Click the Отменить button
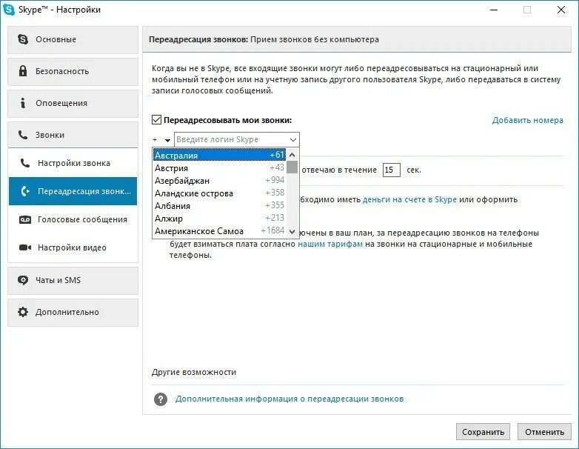 click(x=545, y=432)
